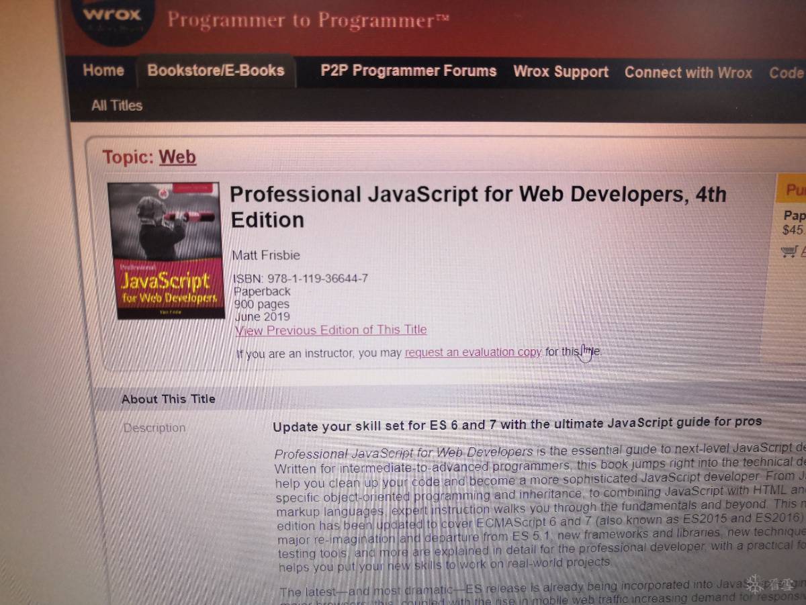
Task: Click the Update your skill set headline
Action: [517, 424]
